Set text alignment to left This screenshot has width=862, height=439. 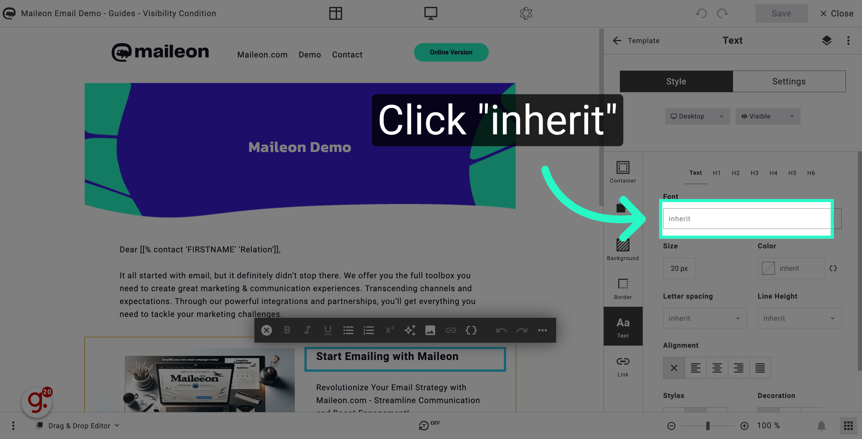[x=695, y=368]
